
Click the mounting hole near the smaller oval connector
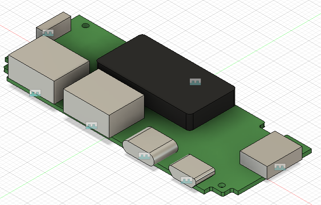[221, 185]
